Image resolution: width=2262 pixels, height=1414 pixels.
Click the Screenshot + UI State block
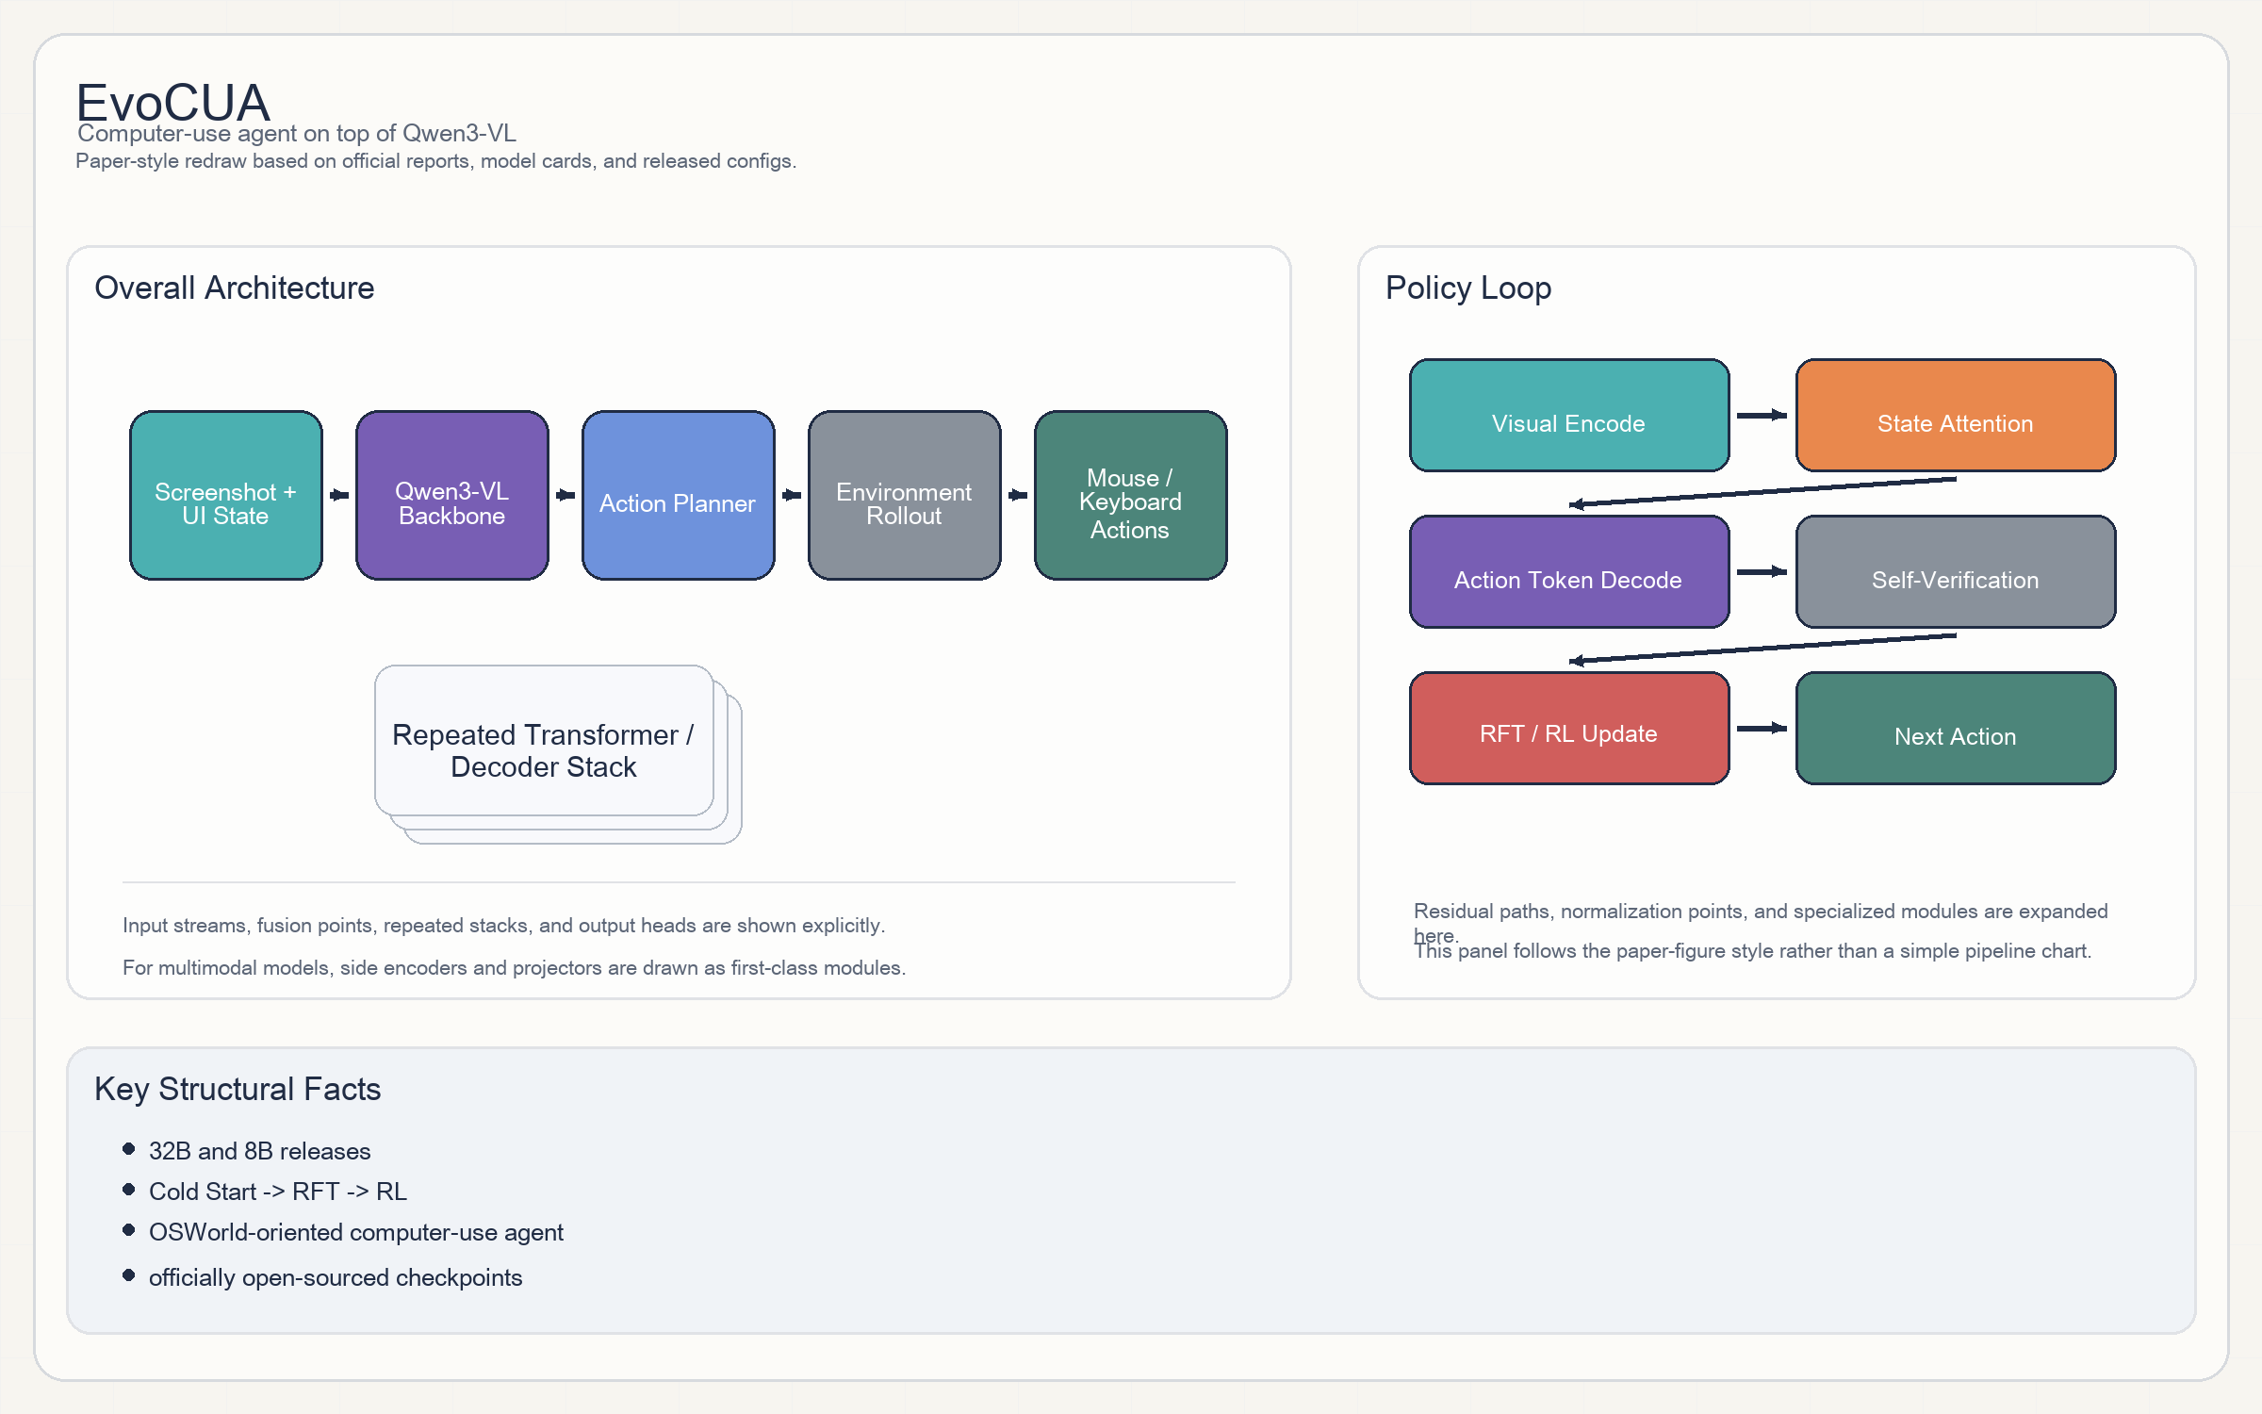click(x=226, y=495)
